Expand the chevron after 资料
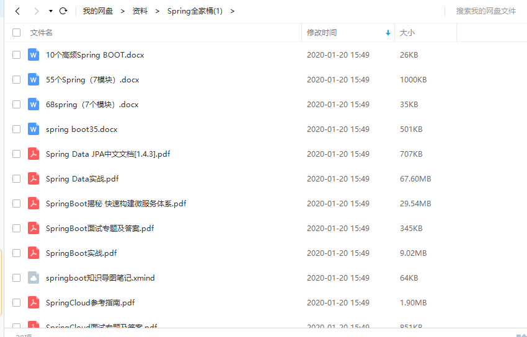The image size is (527, 337). point(157,11)
